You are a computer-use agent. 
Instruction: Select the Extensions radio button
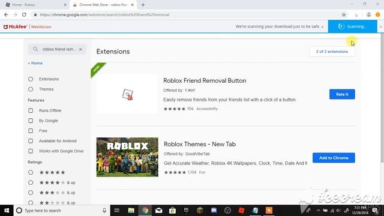point(31,79)
